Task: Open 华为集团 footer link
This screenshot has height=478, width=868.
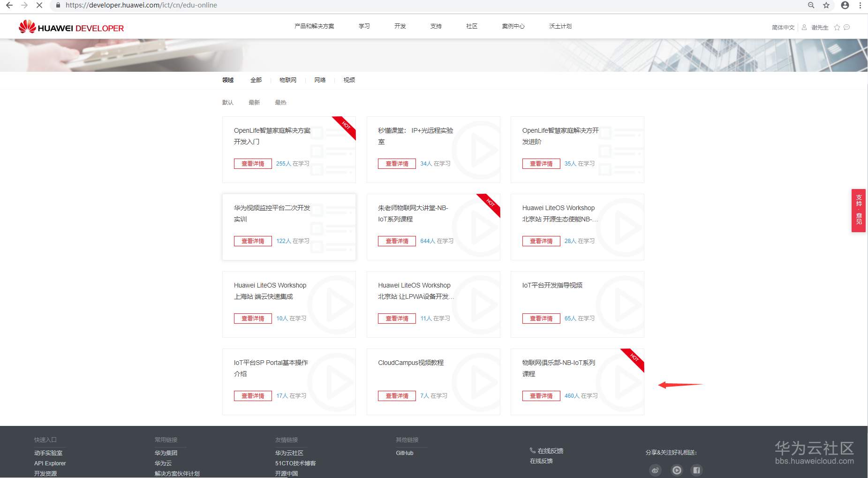Action: [166, 453]
